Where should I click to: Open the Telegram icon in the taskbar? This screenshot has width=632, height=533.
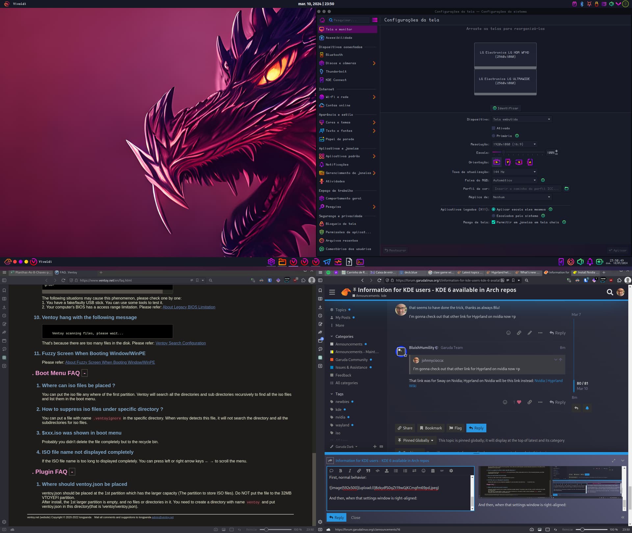(327, 262)
